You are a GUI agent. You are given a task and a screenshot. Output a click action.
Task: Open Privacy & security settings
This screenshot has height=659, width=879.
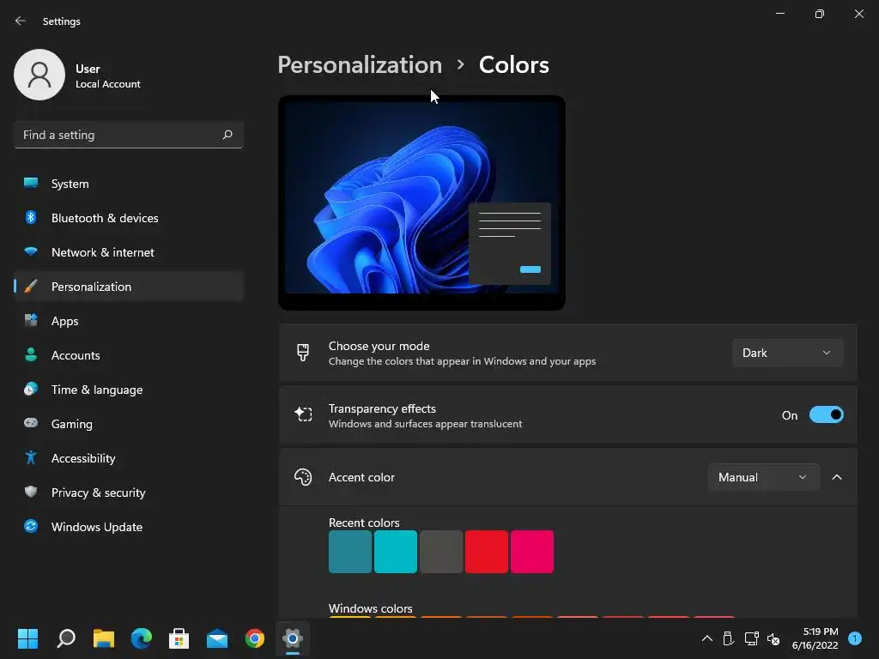tap(129, 493)
